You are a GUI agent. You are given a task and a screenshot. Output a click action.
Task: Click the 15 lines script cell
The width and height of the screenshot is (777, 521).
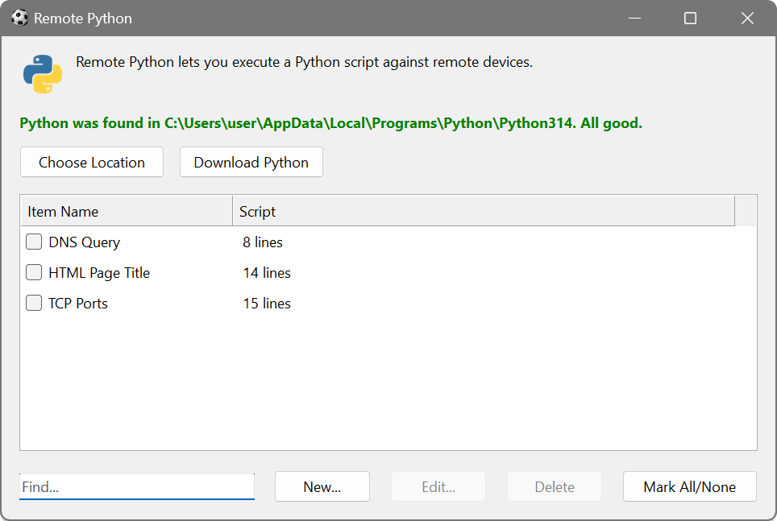(x=266, y=303)
